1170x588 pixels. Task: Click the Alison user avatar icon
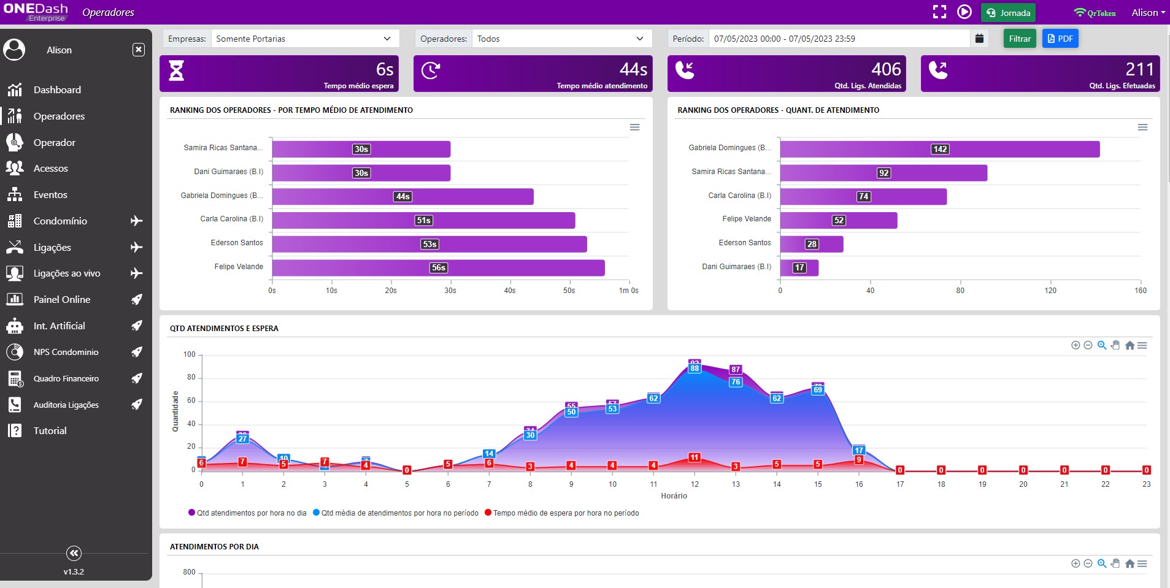14,50
